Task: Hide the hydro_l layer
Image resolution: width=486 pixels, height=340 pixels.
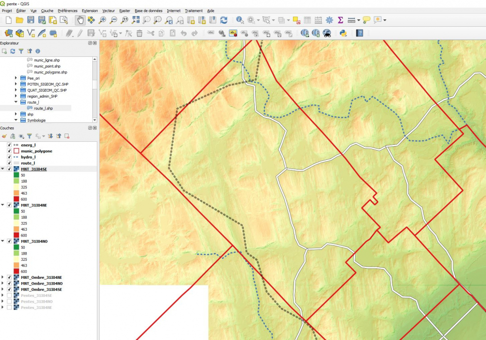Action: click(x=9, y=157)
